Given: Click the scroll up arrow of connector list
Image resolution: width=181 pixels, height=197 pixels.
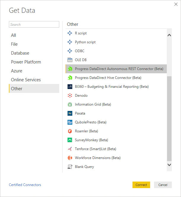Looking at the screenshot, I should pos(169,35).
